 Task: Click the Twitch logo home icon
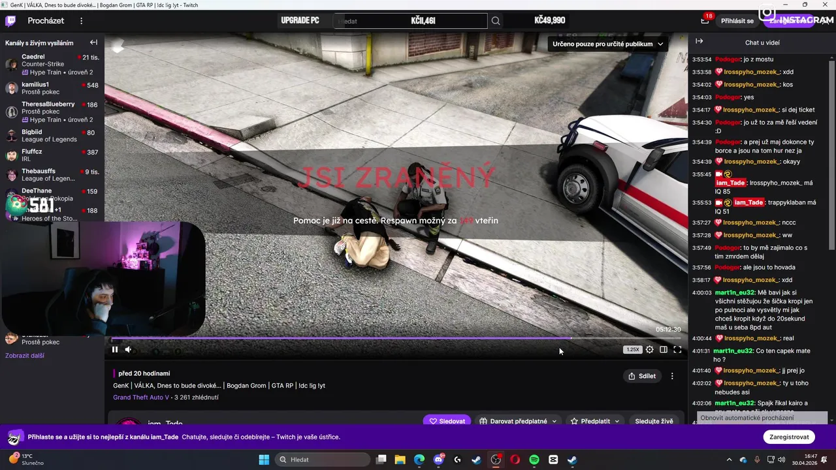(10, 21)
